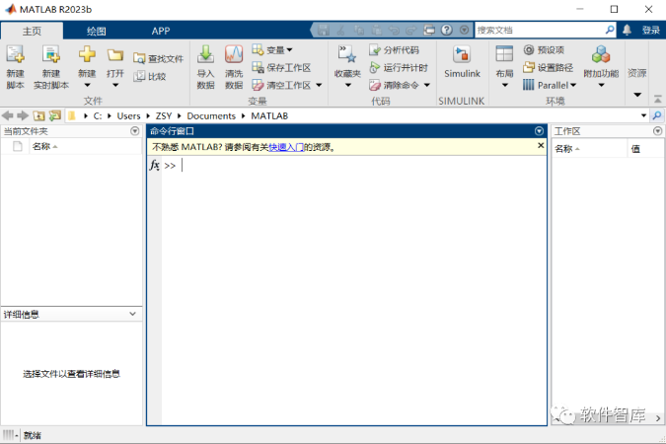Screen dimensions: 666x444
Task: Click the 清洗数据 (Clean Data) icon
Action: coord(234,54)
